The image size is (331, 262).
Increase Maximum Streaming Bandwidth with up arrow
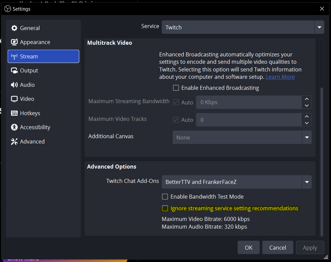(x=307, y=99)
